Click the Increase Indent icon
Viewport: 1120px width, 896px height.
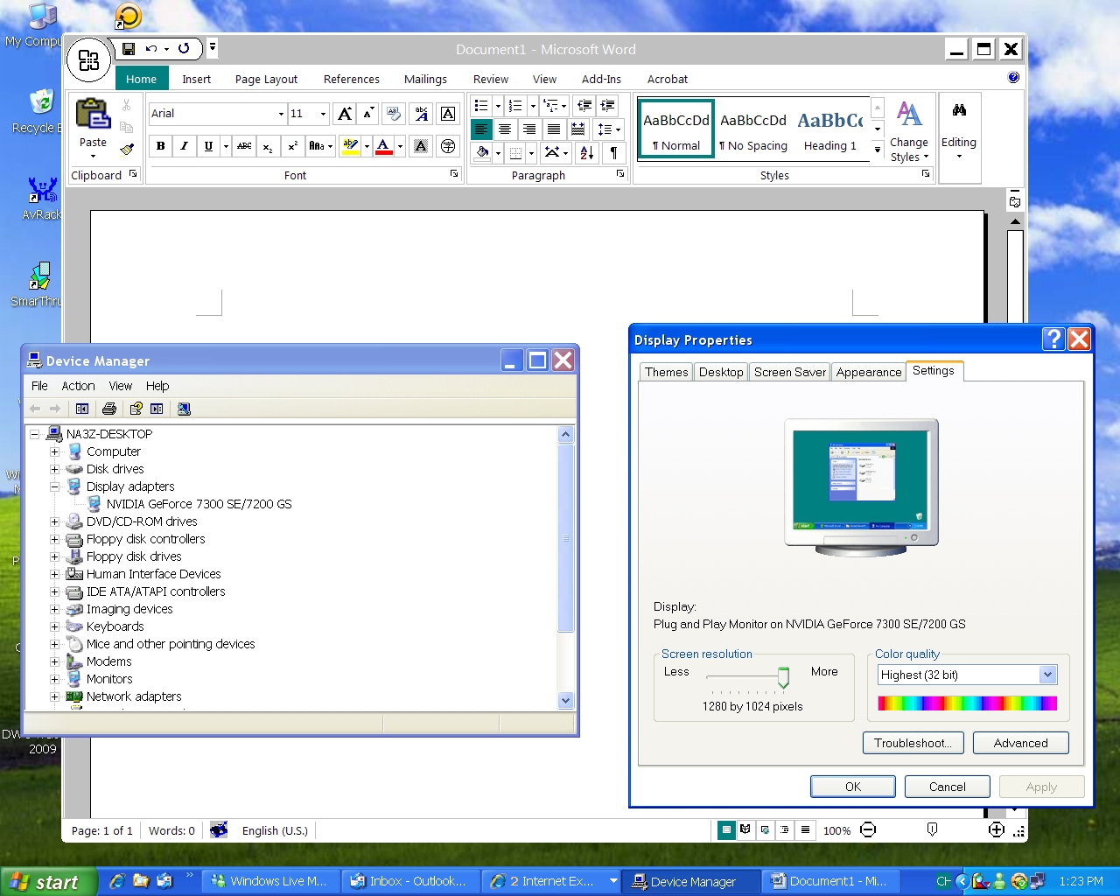[x=607, y=106]
